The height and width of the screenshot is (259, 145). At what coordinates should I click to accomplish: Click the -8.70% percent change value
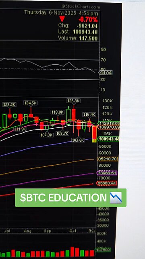(x=88, y=20)
